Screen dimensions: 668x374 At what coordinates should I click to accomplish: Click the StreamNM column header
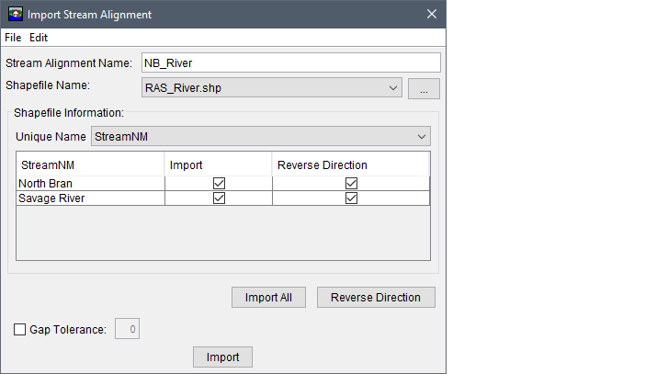coord(90,165)
